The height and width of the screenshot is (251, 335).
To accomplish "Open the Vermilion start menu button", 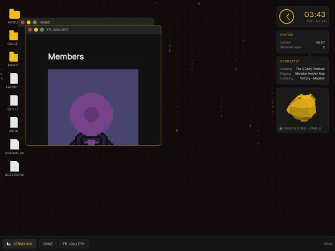I will click(x=19, y=244).
